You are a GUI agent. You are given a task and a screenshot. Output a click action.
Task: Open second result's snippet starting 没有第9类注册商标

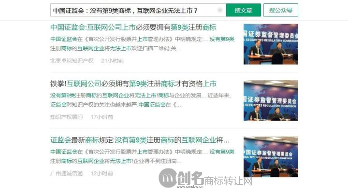click(141, 100)
